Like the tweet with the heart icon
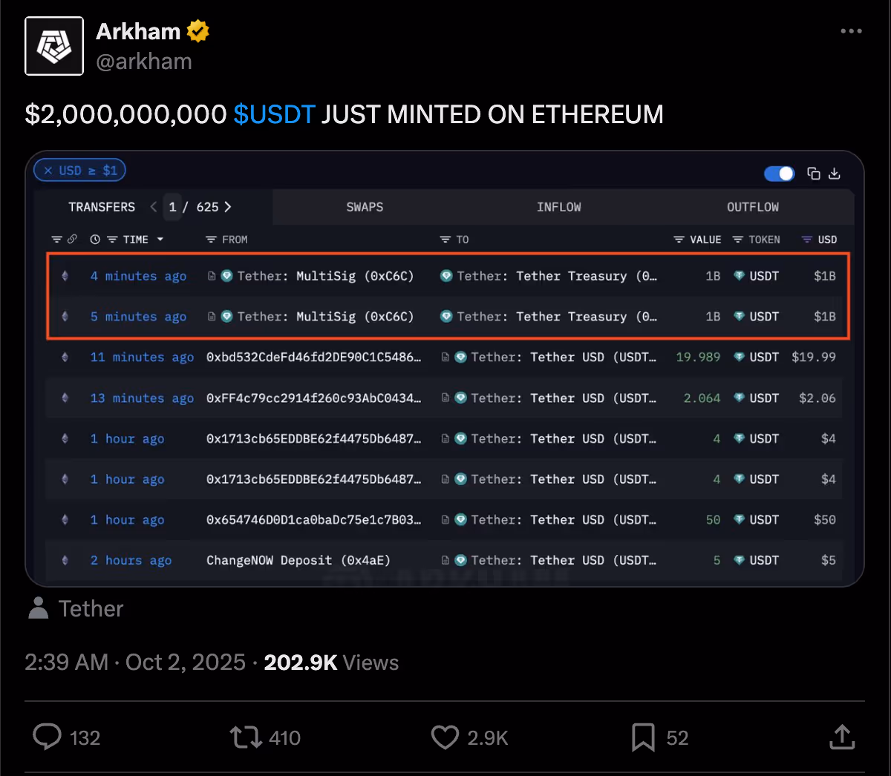This screenshot has width=891, height=776. [x=444, y=737]
